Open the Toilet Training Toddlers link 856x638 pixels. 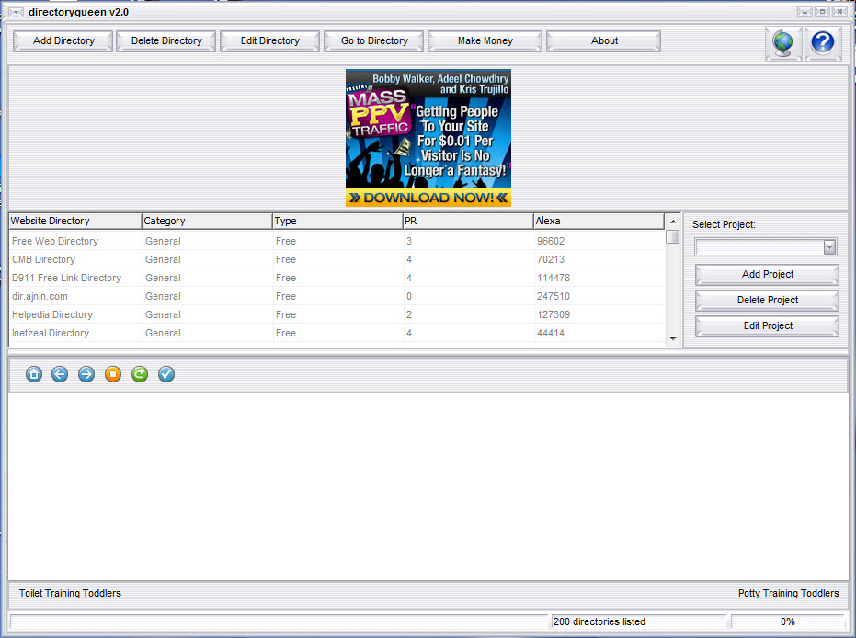(x=71, y=593)
